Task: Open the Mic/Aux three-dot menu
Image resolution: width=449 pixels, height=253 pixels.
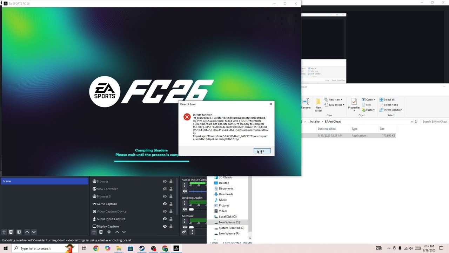Action: [x=185, y=221]
